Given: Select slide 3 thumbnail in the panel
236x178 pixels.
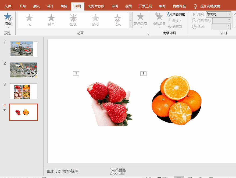Looking at the screenshot, I should click(23, 91).
